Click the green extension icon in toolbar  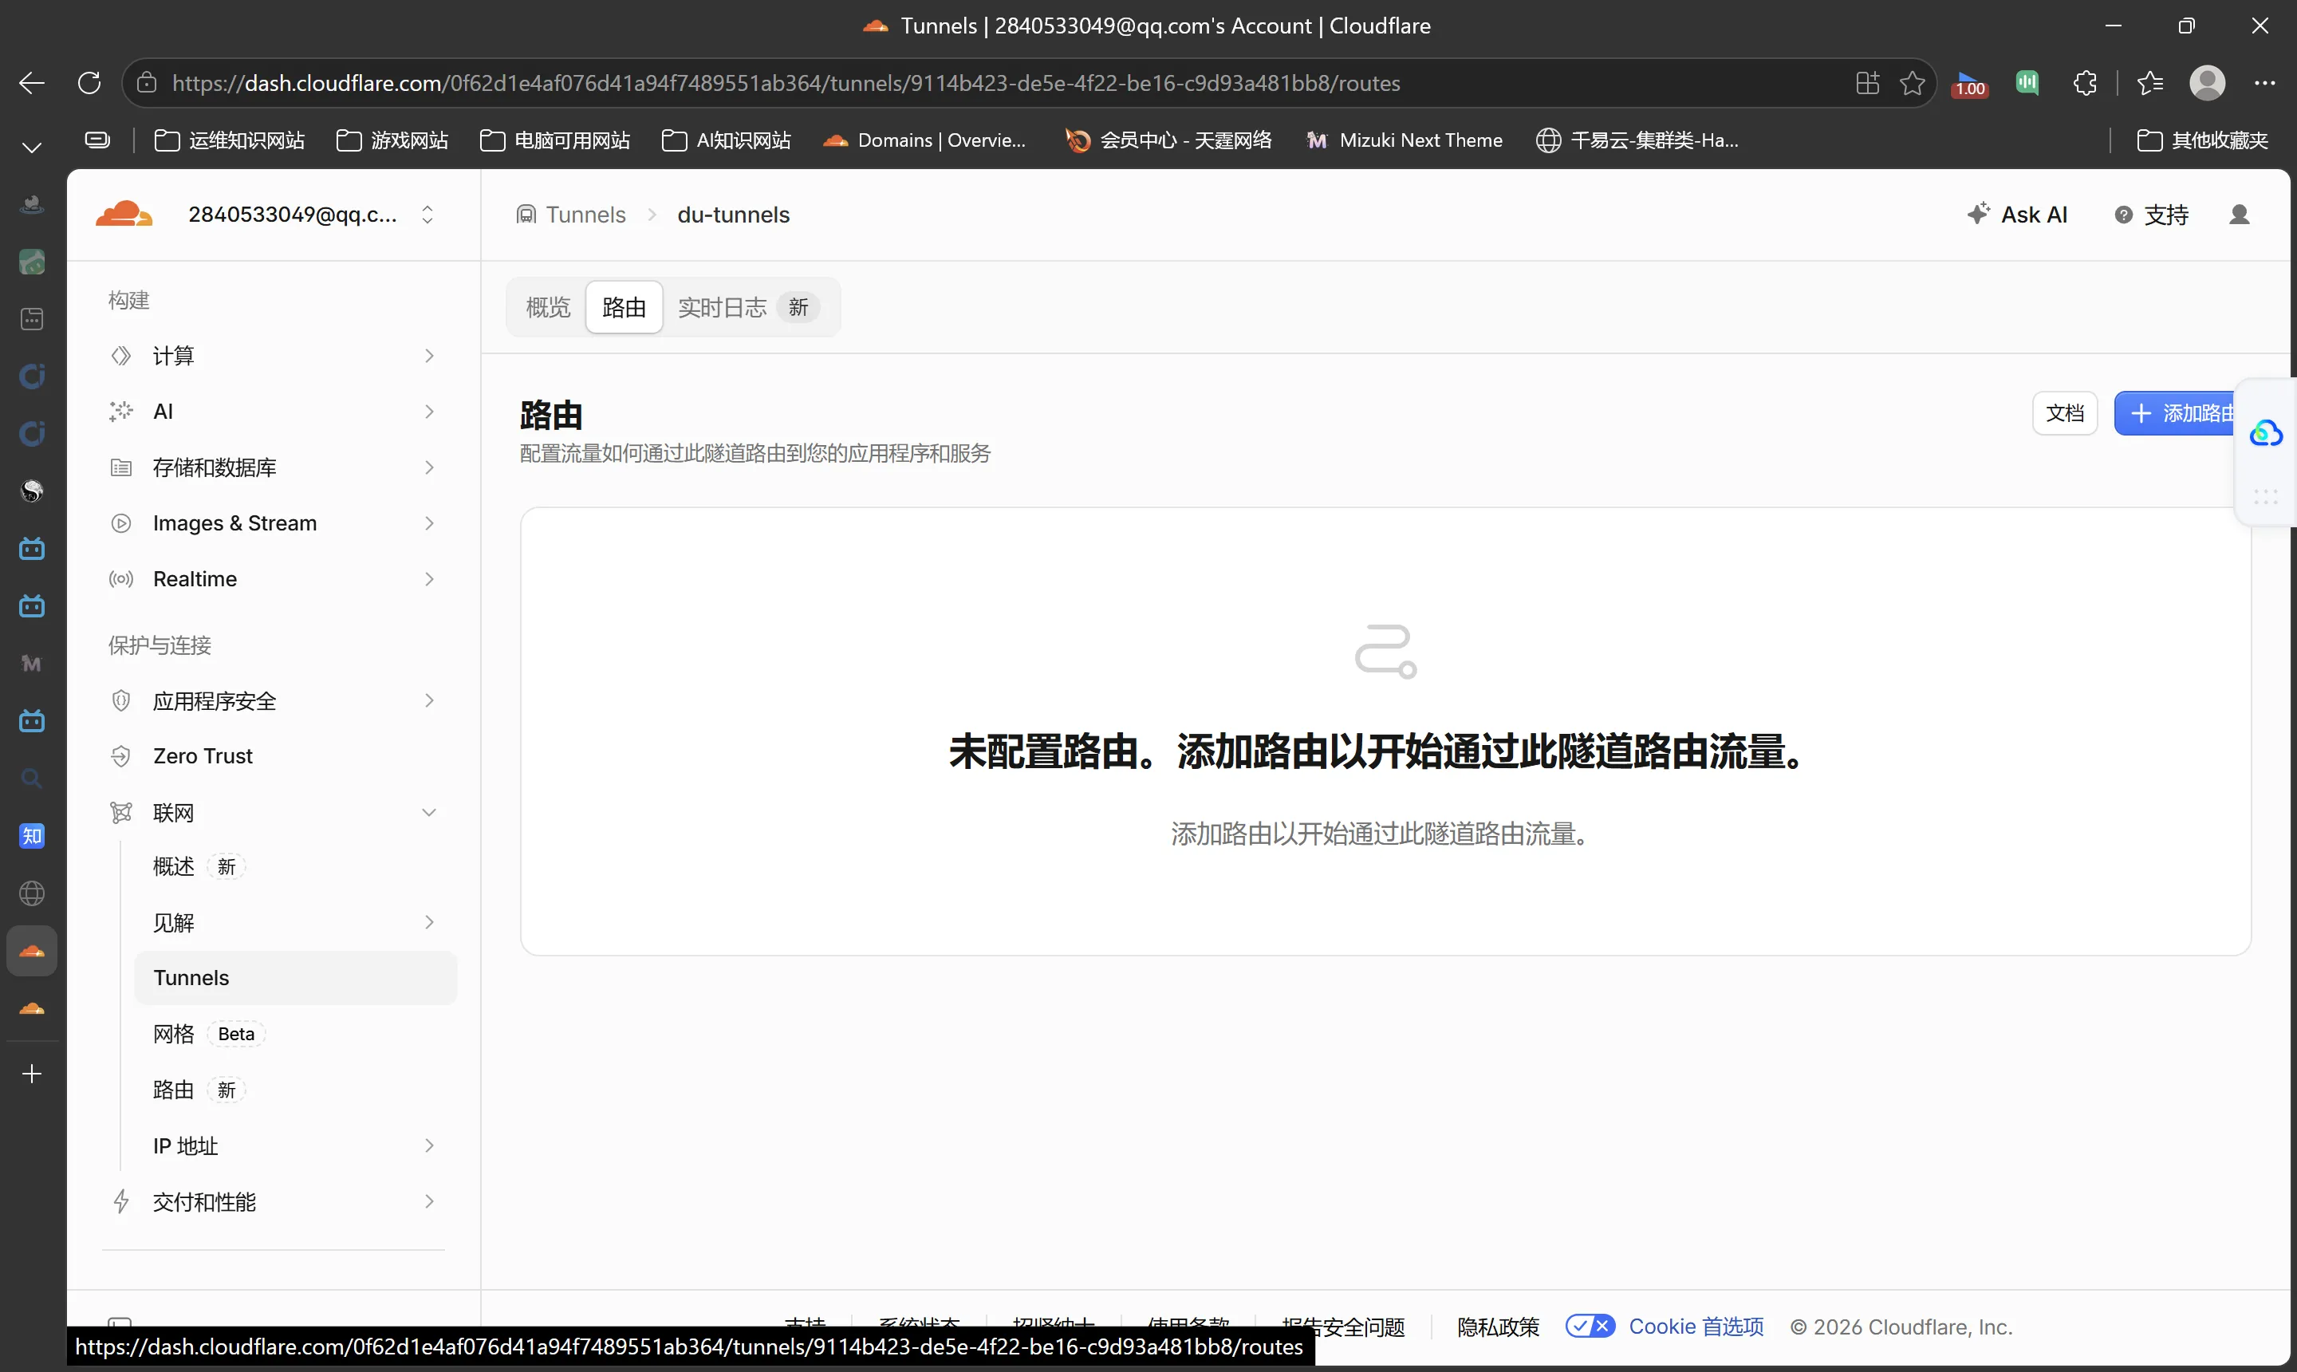click(x=2026, y=83)
